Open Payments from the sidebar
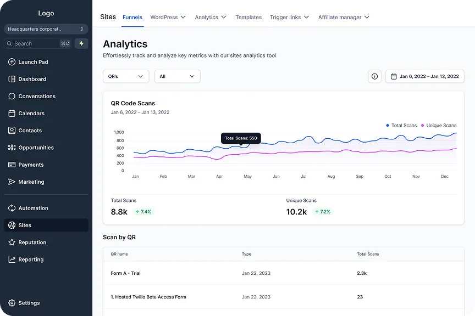The image size is (475, 316). point(46,165)
